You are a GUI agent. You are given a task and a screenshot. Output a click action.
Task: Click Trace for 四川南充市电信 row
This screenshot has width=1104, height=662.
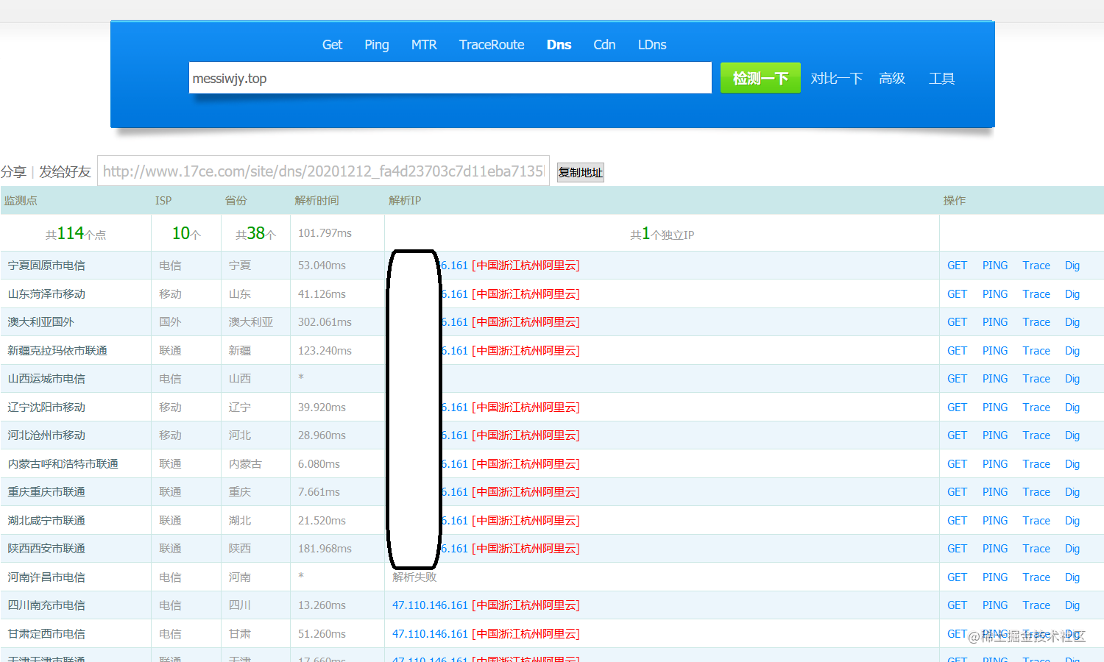coord(1036,605)
